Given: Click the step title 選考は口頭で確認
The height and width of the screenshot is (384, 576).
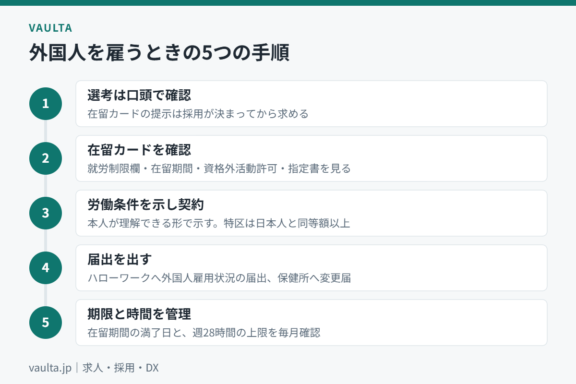Looking at the screenshot, I should coord(139,95).
